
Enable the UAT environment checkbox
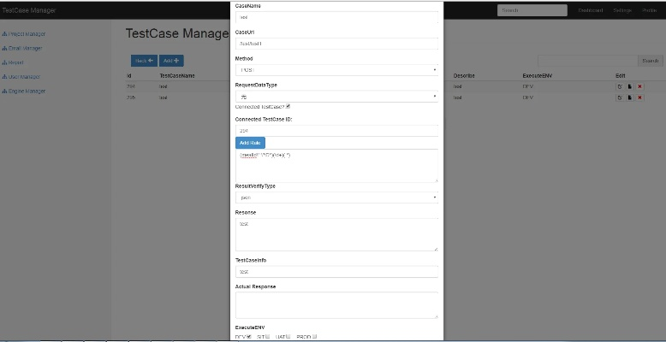pos(288,336)
